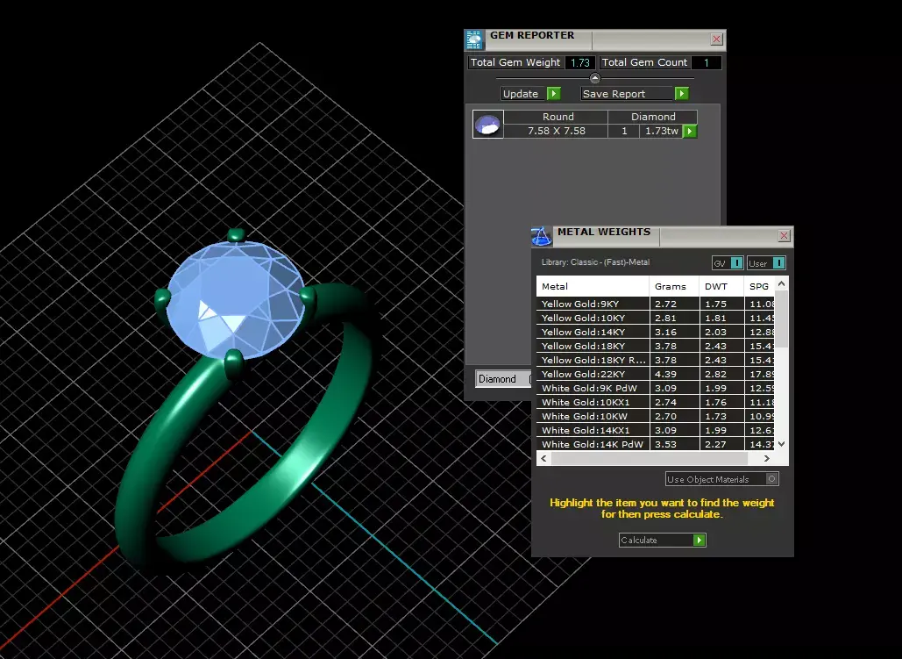This screenshot has width=902, height=659.
Task: Click the horizontal scroll right arrow
Action: (x=766, y=459)
